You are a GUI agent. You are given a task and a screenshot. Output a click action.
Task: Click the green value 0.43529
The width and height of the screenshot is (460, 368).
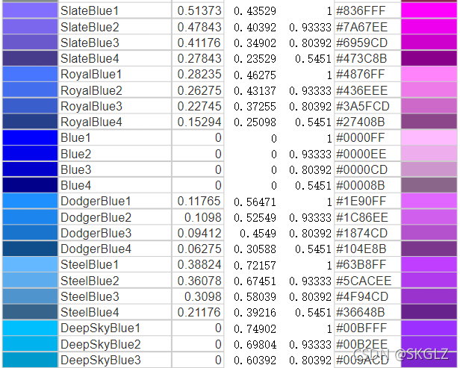pos(255,11)
